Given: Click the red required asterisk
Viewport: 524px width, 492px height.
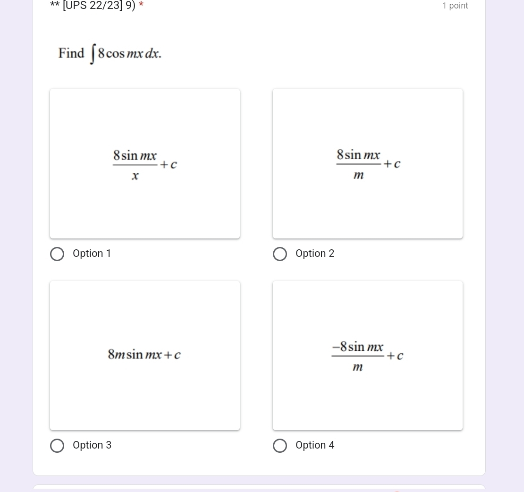Looking at the screenshot, I should (141, 4).
